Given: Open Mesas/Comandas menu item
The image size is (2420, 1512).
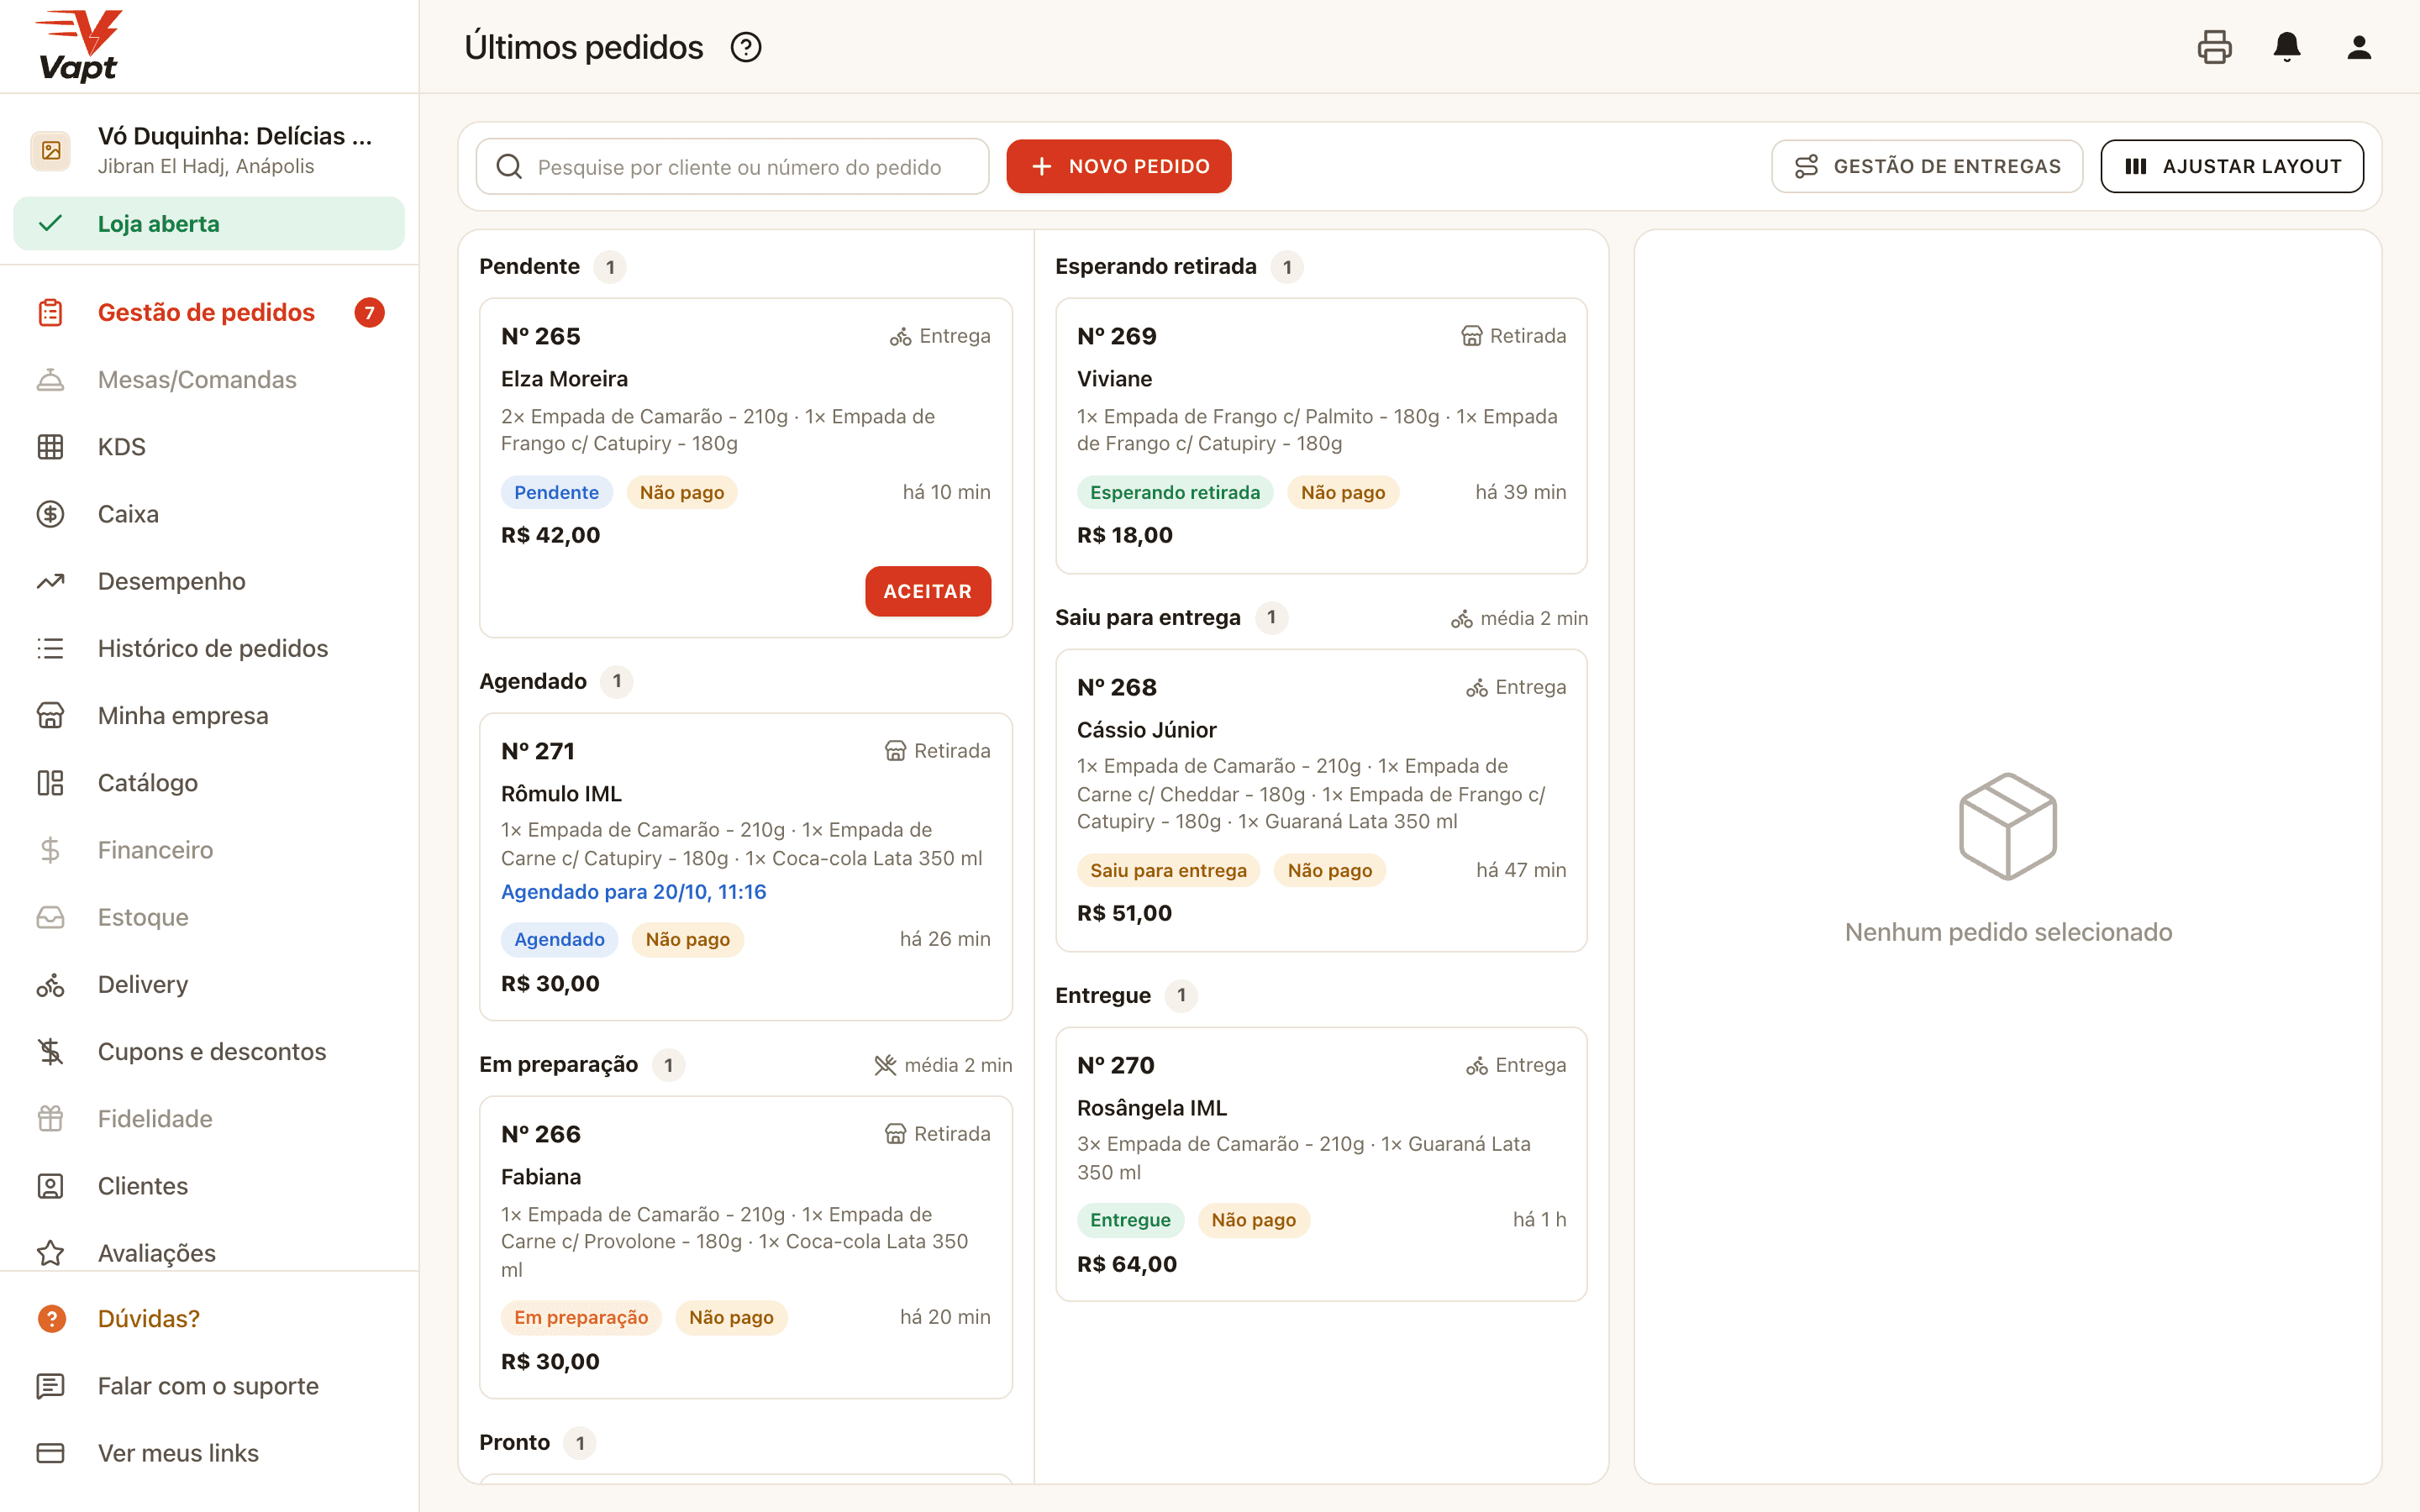Looking at the screenshot, I should (209, 379).
